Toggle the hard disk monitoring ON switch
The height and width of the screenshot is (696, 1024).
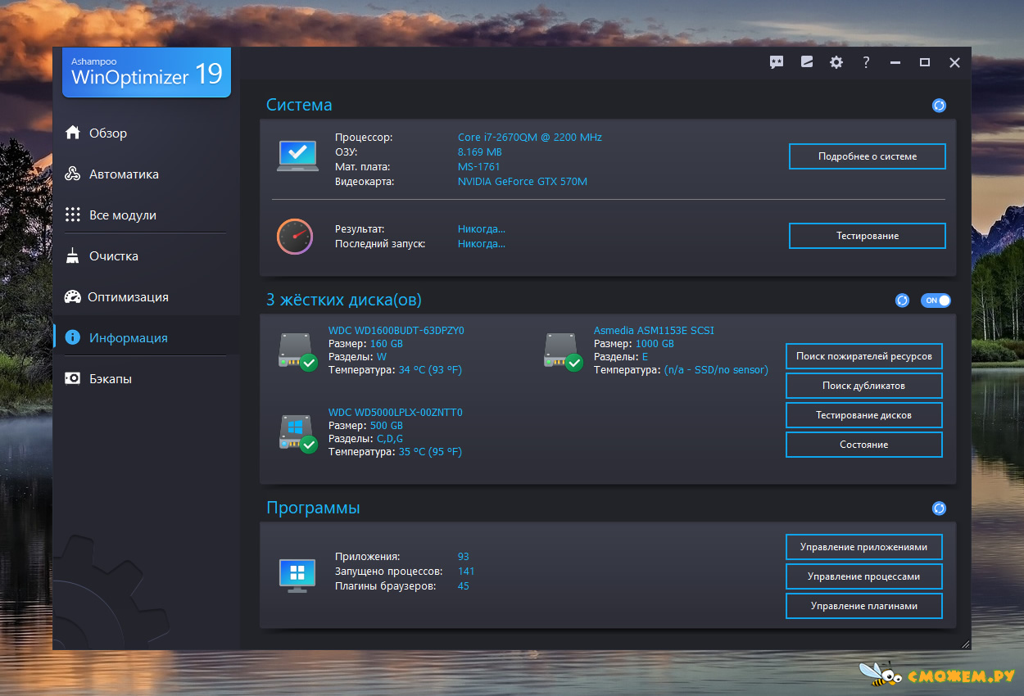(x=936, y=301)
